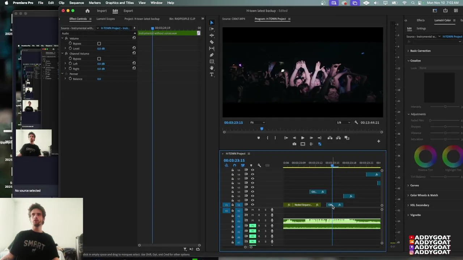
Task: Click the Extract button
Action: [x=338, y=138]
